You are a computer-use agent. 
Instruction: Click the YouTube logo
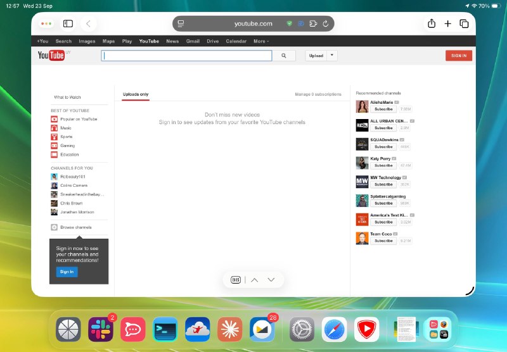coord(51,56)
